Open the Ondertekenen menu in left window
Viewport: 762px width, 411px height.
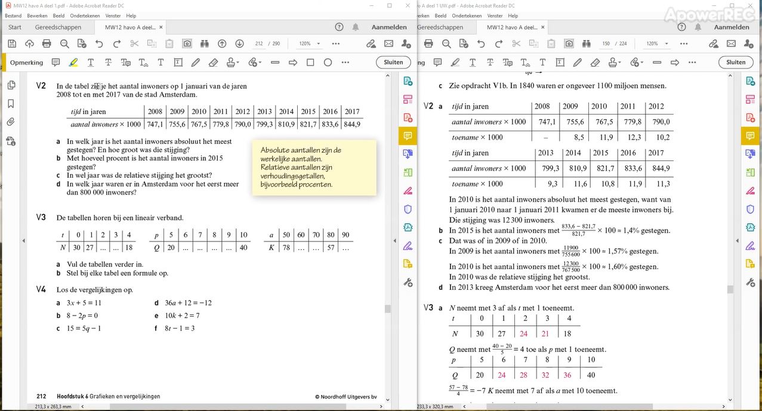coord(85,16)
